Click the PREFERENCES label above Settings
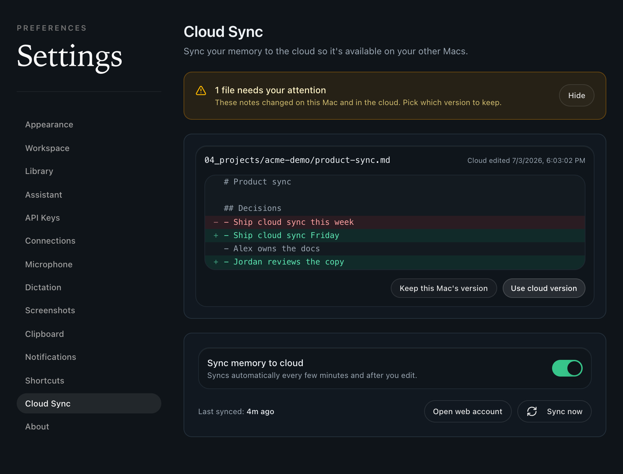Image resolution: width=623 pixels, height=474 pixels. tap(52, 28)
